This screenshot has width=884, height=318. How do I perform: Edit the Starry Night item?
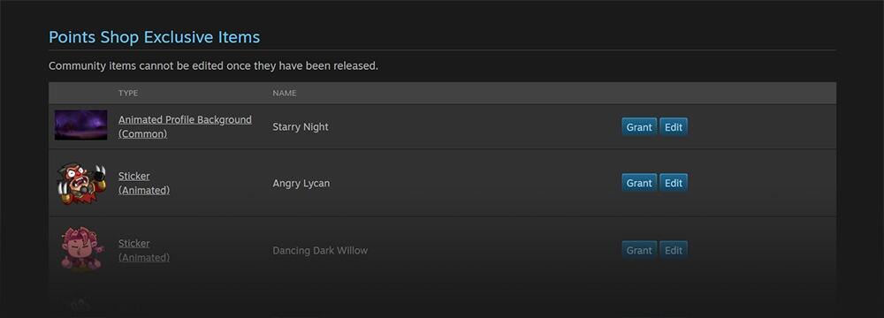click(673, 127)
